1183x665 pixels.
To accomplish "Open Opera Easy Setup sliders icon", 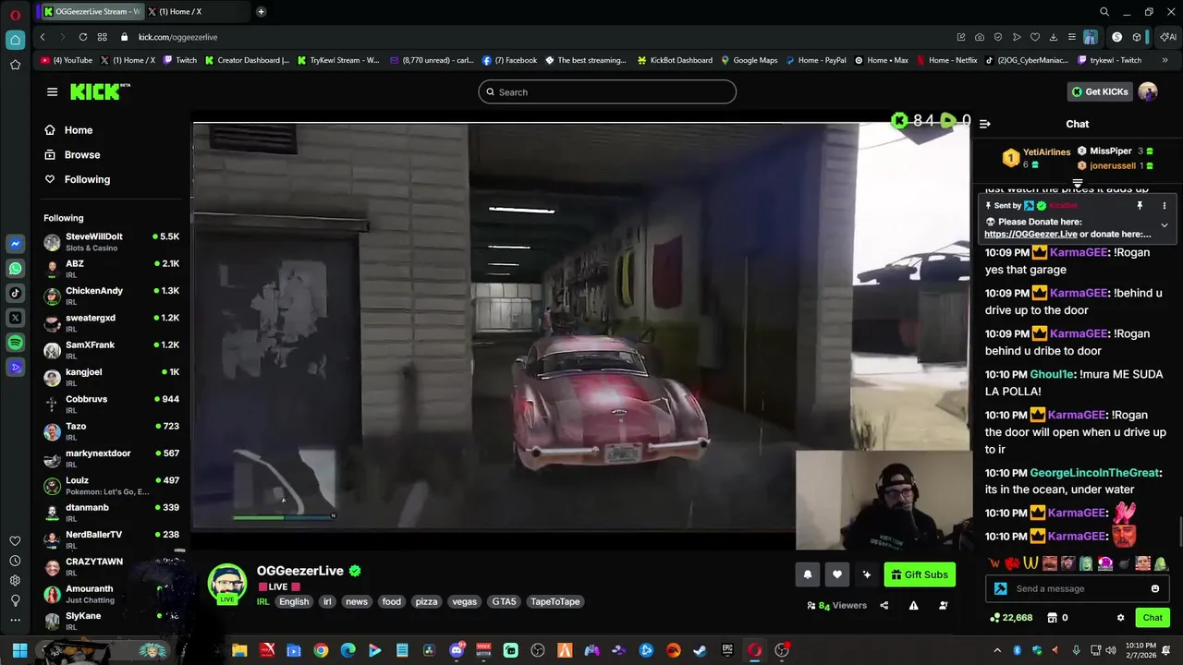I will [x=1072, y=37].
